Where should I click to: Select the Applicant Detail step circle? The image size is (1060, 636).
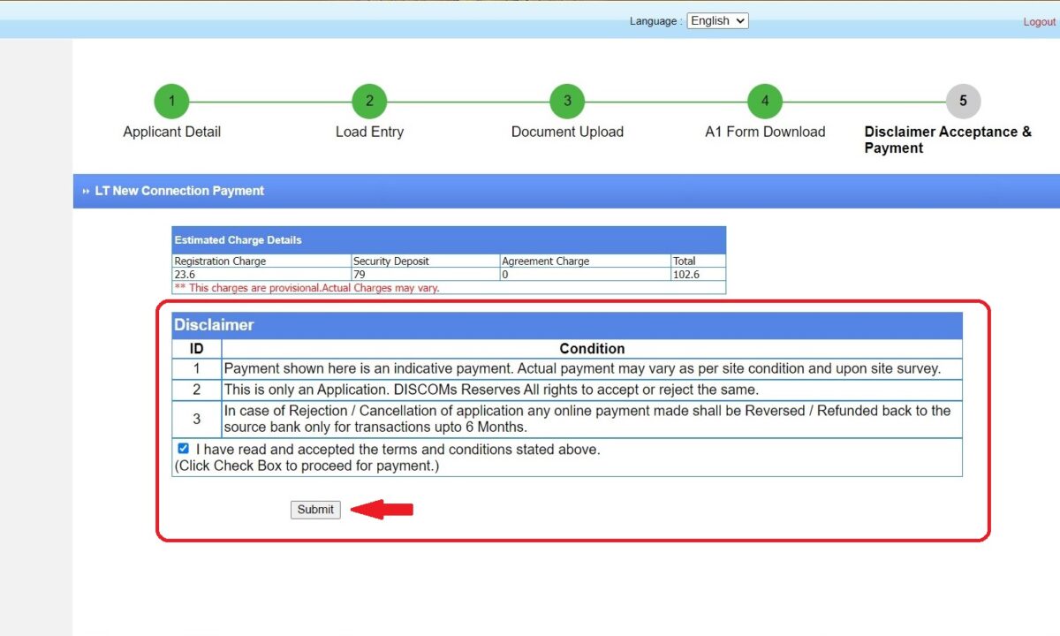pos(170,101)
